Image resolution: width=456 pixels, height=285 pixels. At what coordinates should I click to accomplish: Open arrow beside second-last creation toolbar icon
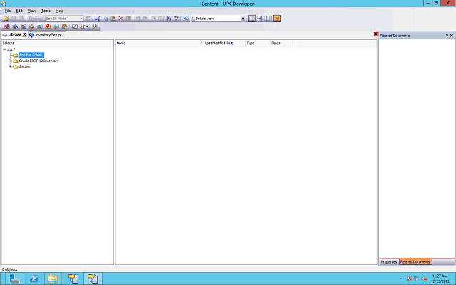click(87, 27)
